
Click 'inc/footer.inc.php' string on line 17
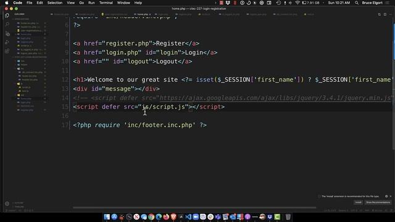click(160, 125)
